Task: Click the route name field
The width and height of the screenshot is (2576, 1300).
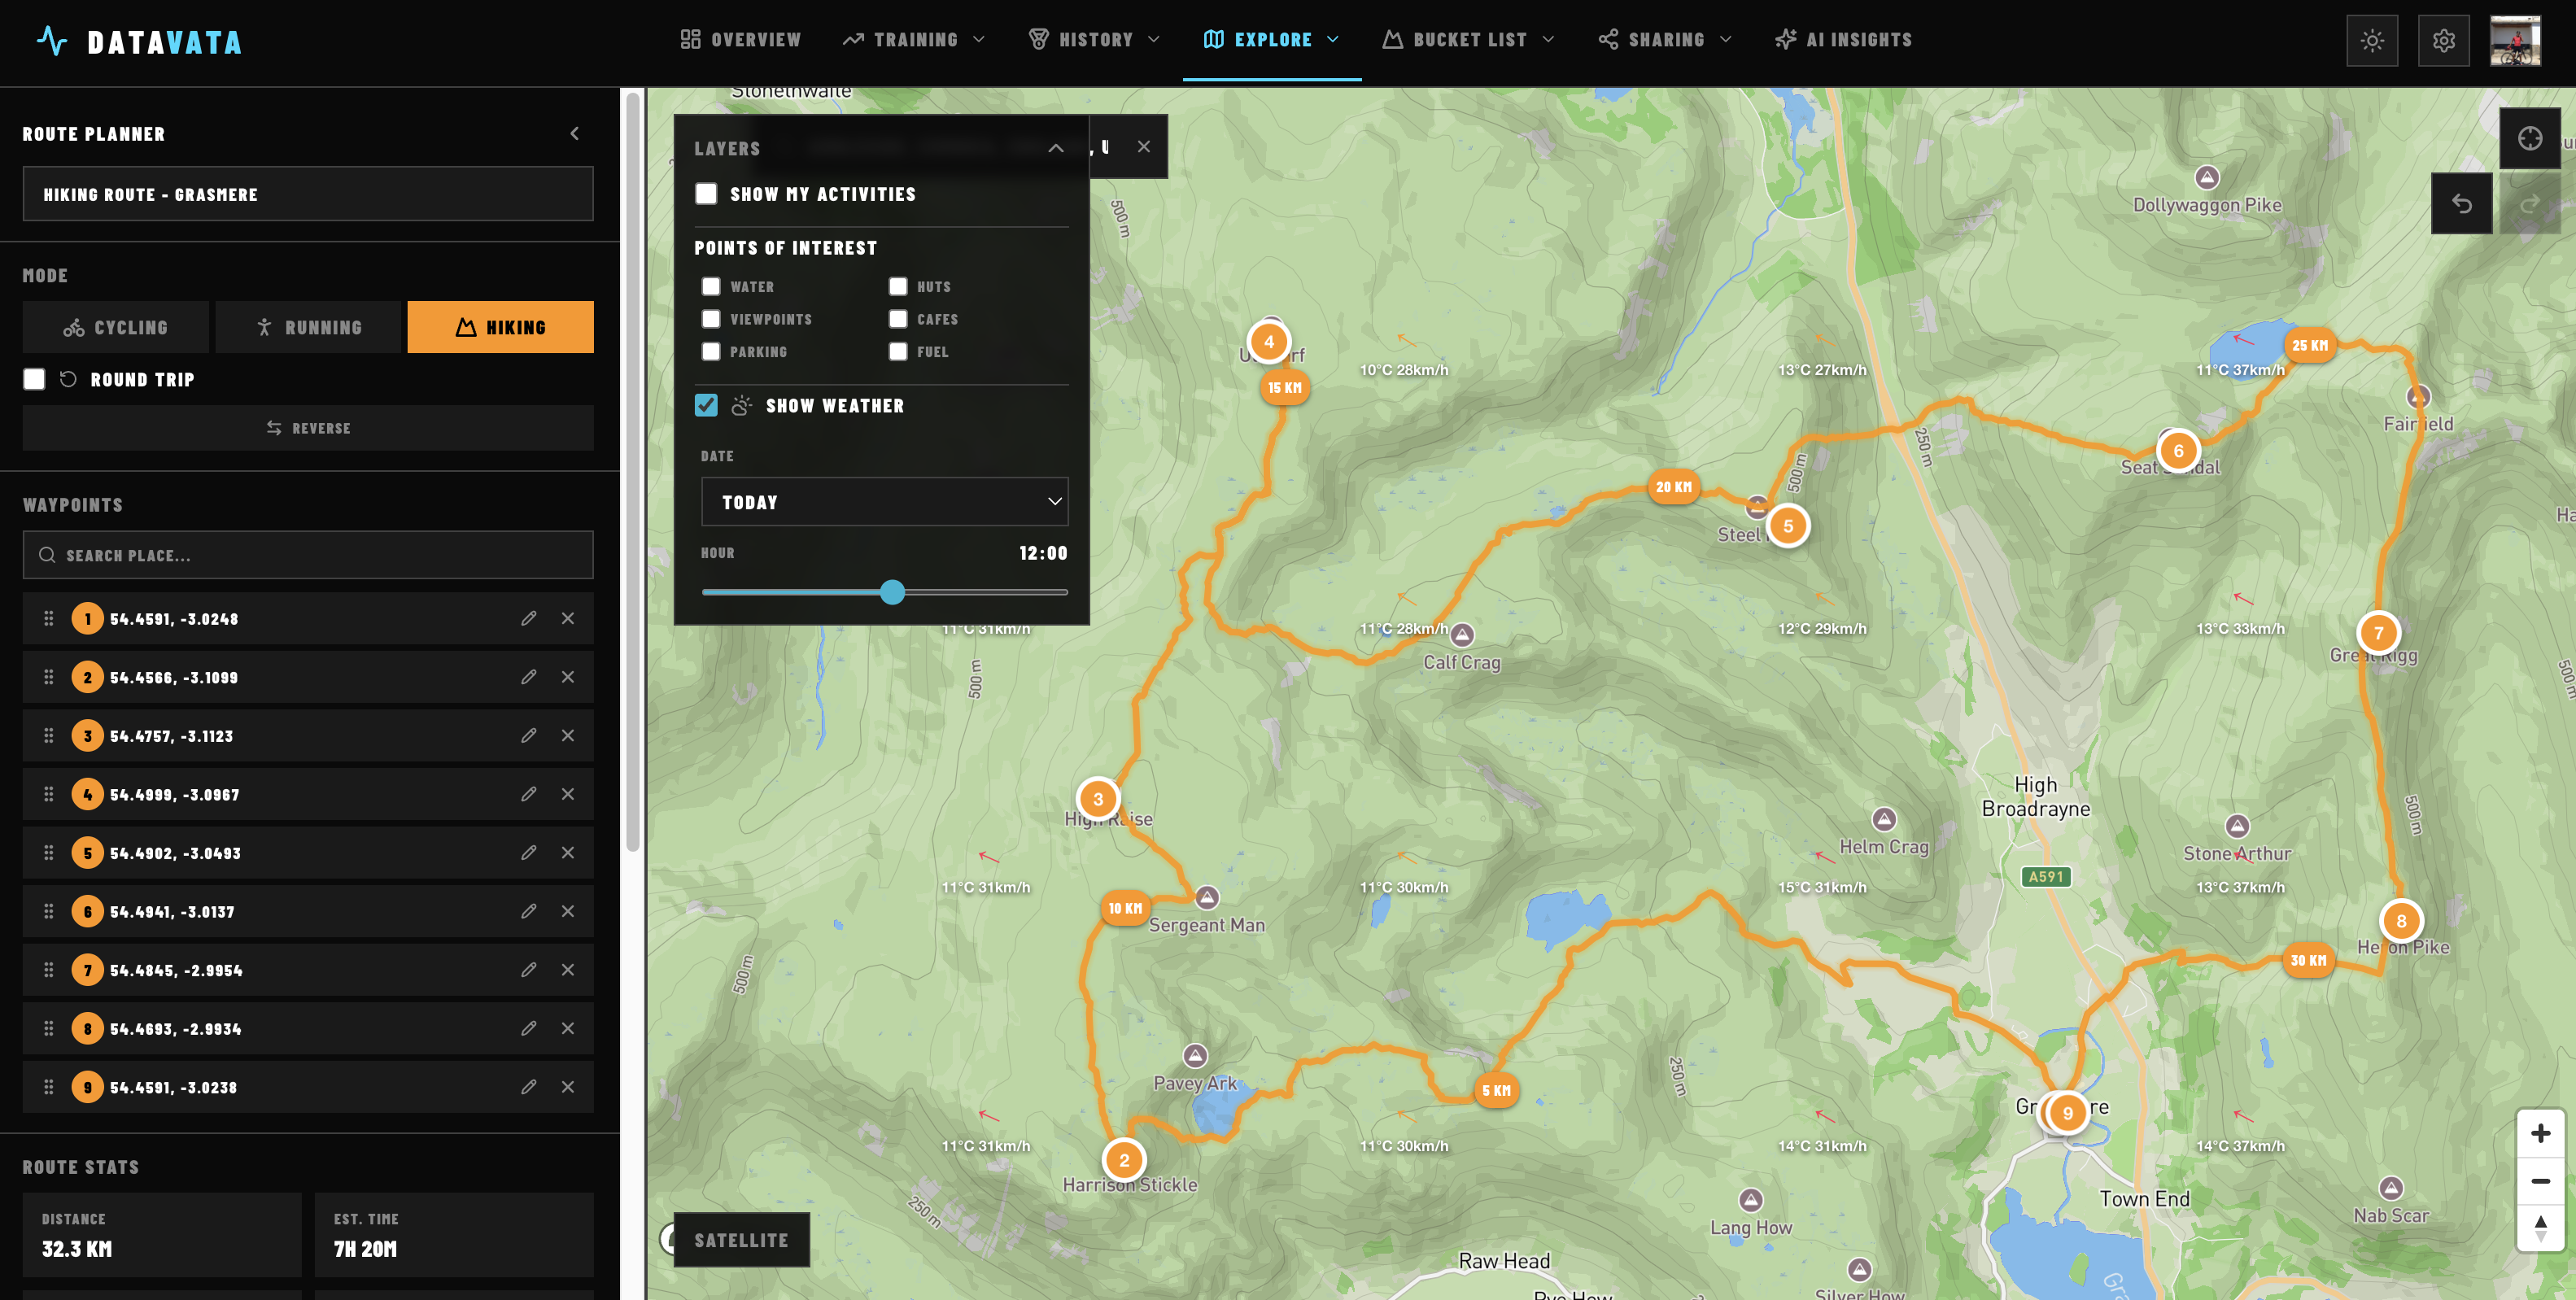Action: [308, 194]
